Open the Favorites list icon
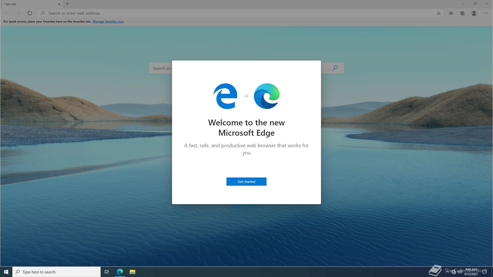Screen dimensions: 493x277 pos(451,13)
